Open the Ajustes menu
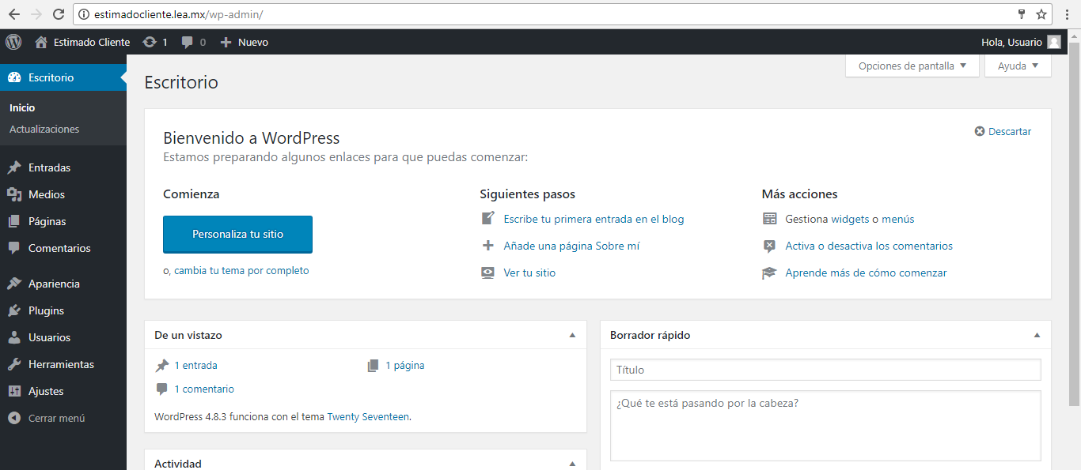Image resolution: width=1081 pixels, height=470 pixels. [x=63, y=391]
